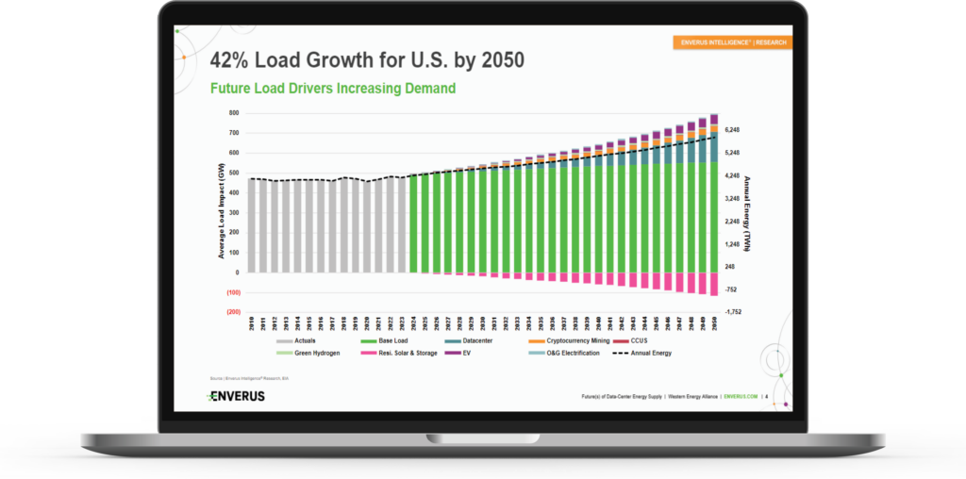Viewport: 966px width, 479px height.
Task: Open the ENVERUS.COM footer link
Action: pos(740,397)
